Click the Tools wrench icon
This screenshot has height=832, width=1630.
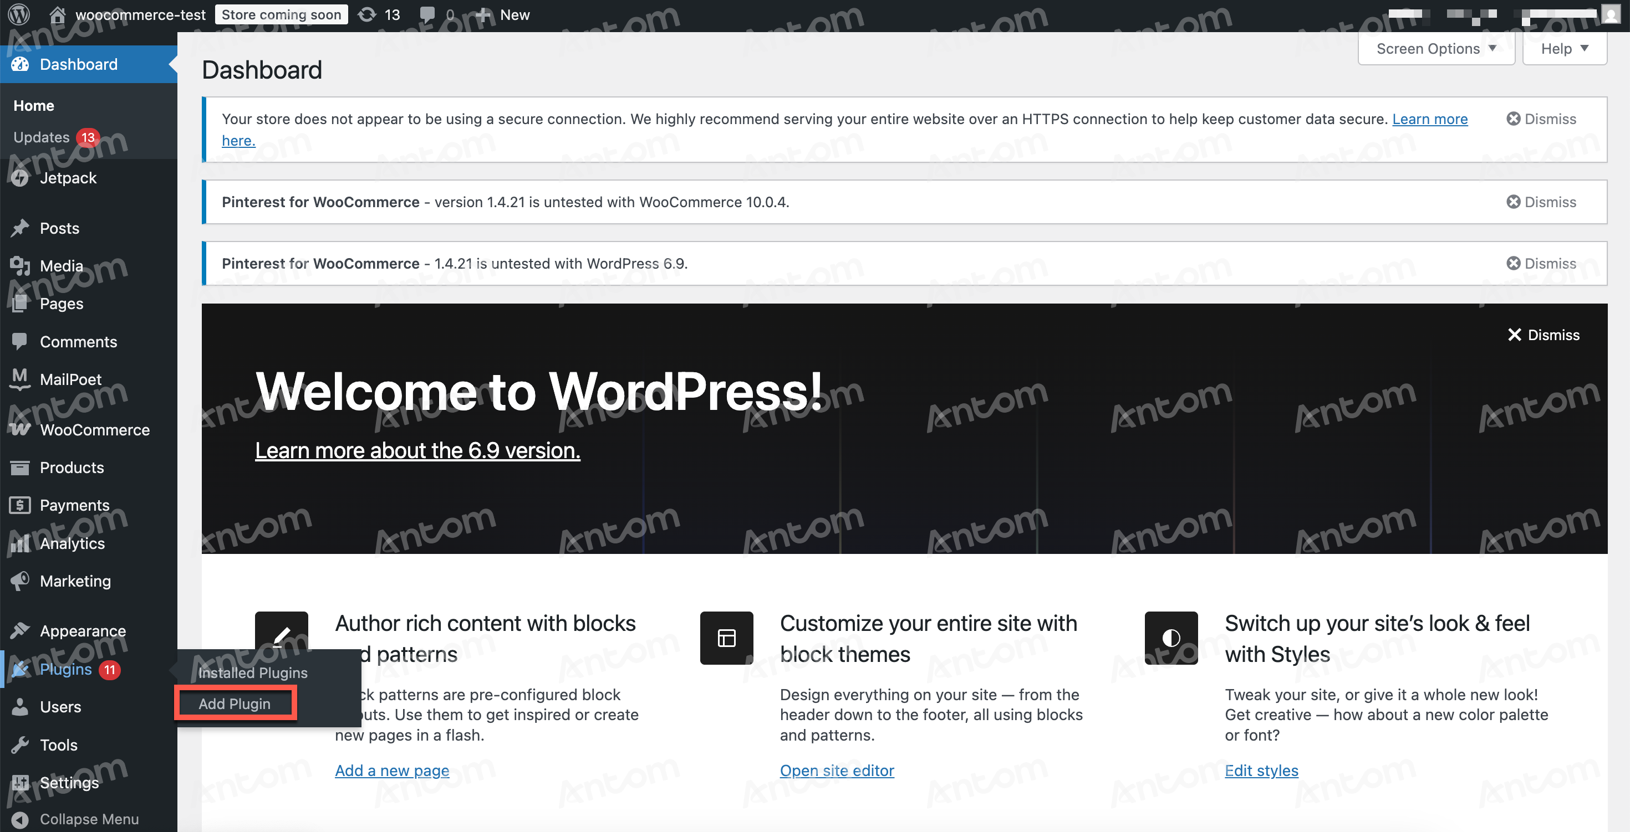pyautogui.click(x=21, y=746)
